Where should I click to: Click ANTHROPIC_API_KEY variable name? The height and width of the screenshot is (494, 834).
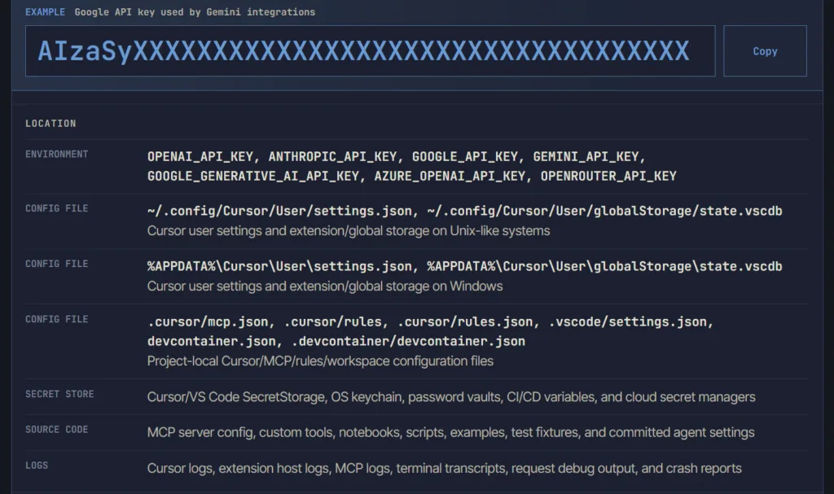(x=332, y=157)
